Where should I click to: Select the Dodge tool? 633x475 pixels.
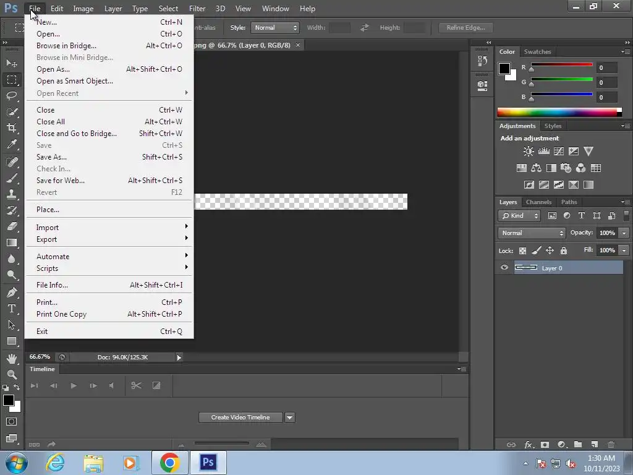click(12, 275)
